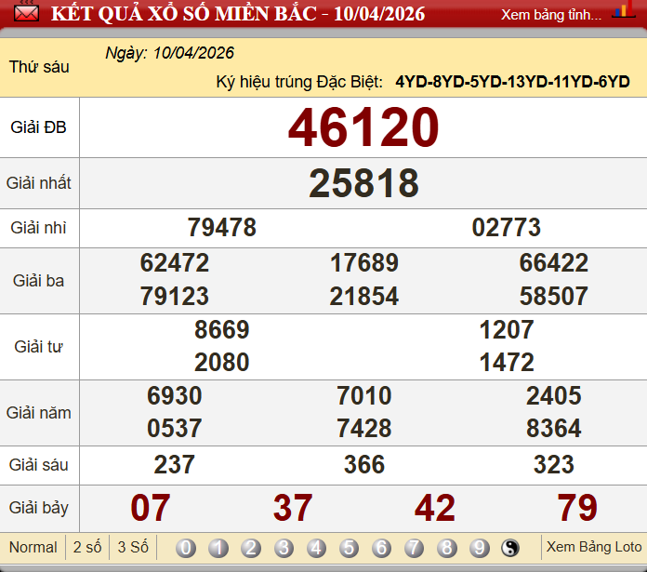Select digit 1 filter ball

(218, 548)
